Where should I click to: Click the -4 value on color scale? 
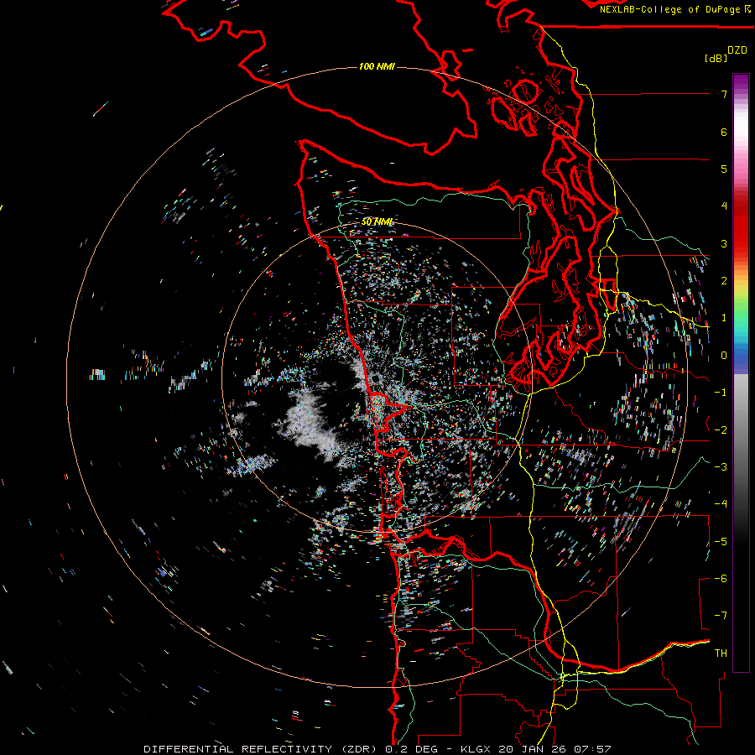tap(721, 504)
